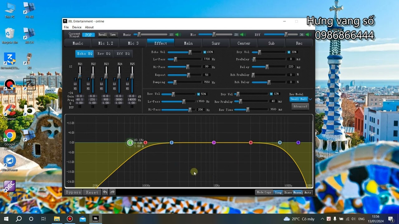Enable the P filter type for EQ1
Screen dimensions: 399x224
(x=75, y=79)
